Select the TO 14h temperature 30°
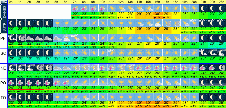Viewport: 226px width, 108px height. (x=140, y=103)
